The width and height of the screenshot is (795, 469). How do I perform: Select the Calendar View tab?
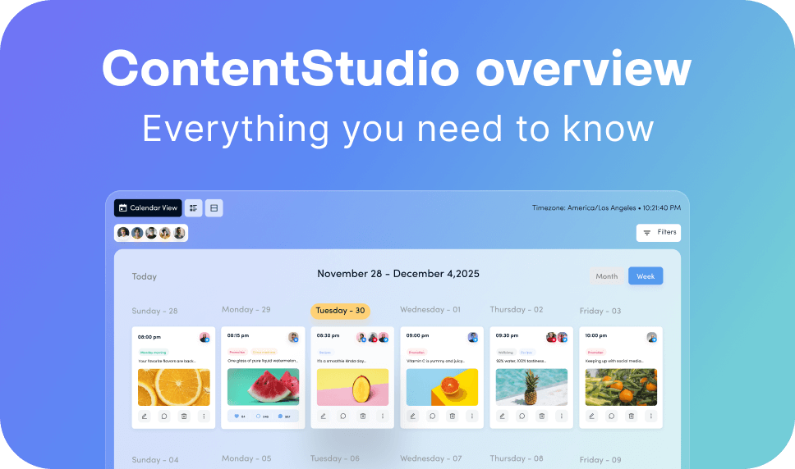pyautogui.click(x=148, y=208)
